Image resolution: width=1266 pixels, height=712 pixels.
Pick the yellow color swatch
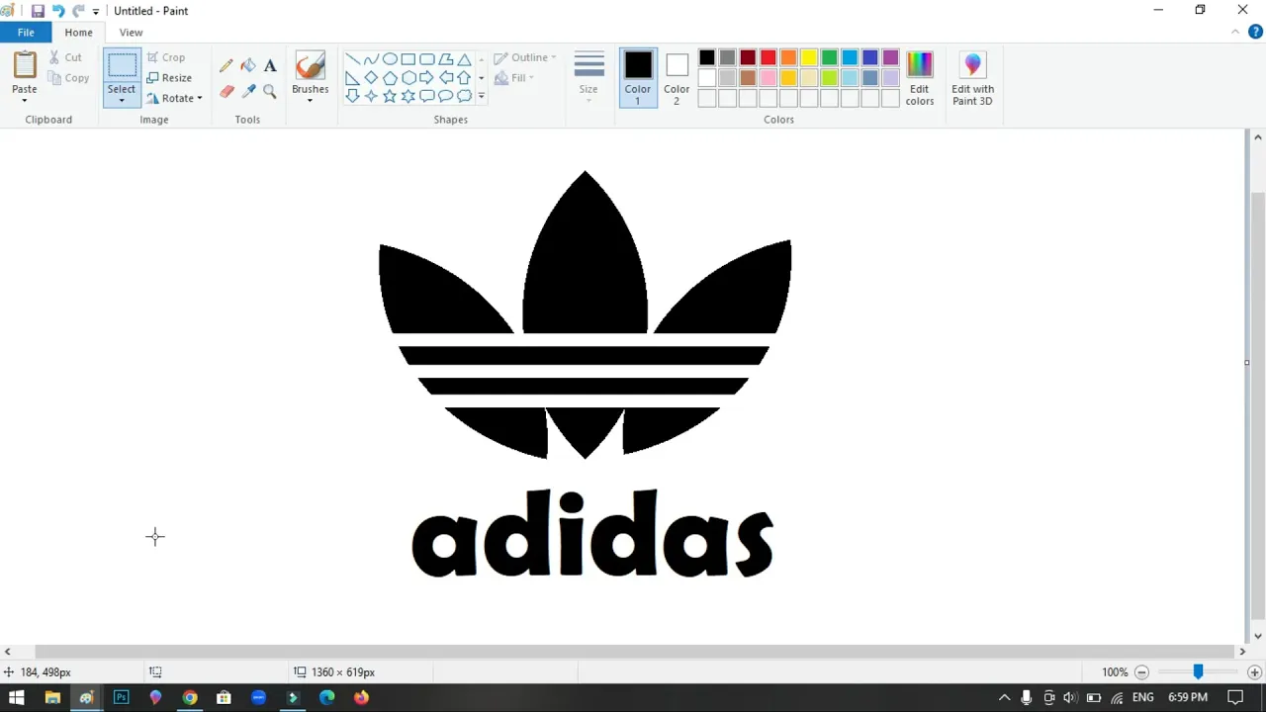click(x=809, y=57)
